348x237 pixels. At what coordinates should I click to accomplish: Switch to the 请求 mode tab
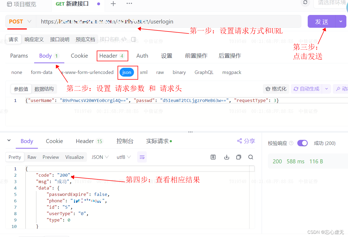13,39
